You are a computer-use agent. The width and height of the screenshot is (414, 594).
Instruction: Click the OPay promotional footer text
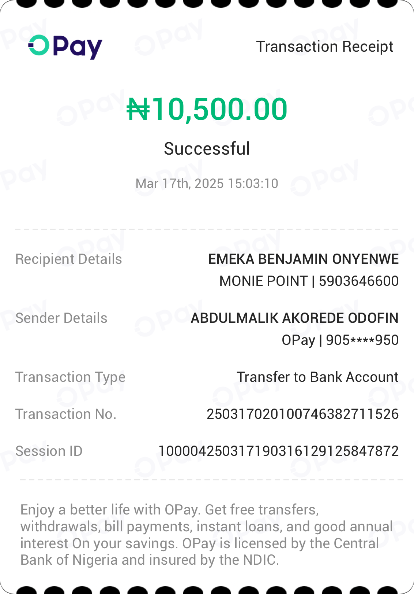pos(207,535)
